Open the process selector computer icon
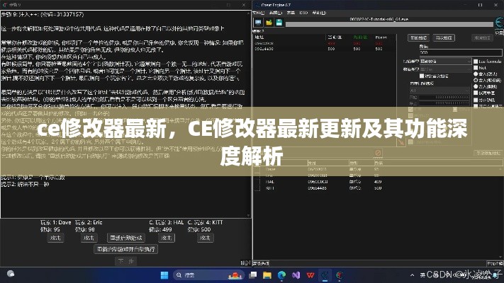This screenshot has height=283, width=504. (x=258, y=23)
